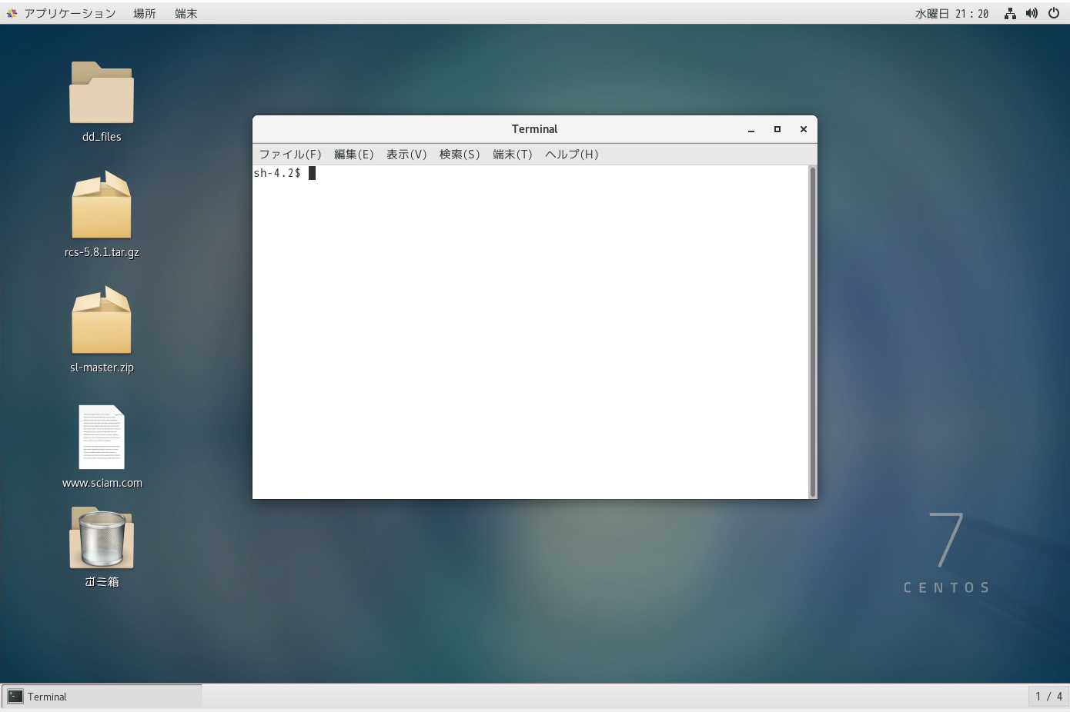Screen dimensions: 1070x712
Task: Click the clock showing 水曜日 21:20
Action: [x=951, y=13]
